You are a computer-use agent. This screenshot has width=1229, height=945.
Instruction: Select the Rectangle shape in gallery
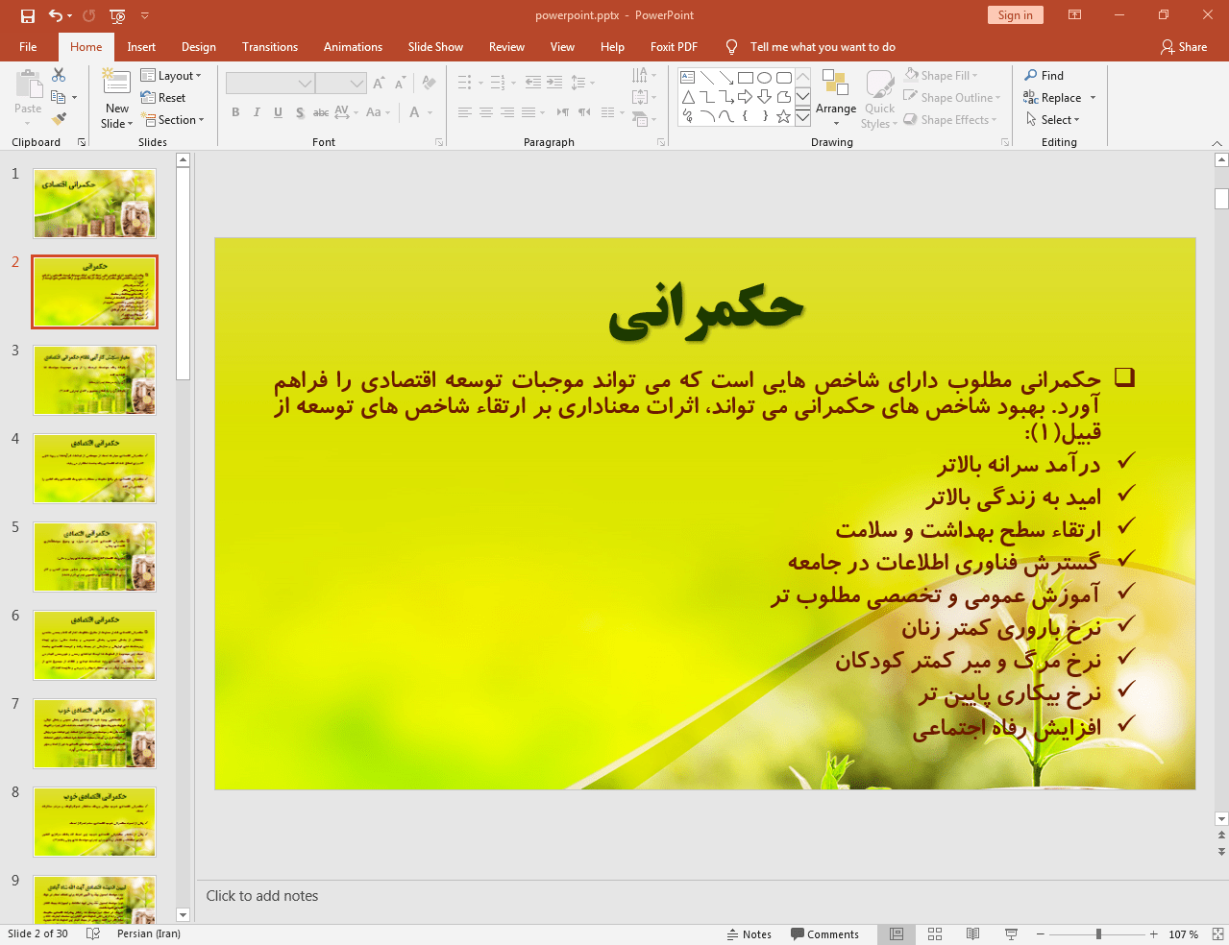click(x=746, y=78)
